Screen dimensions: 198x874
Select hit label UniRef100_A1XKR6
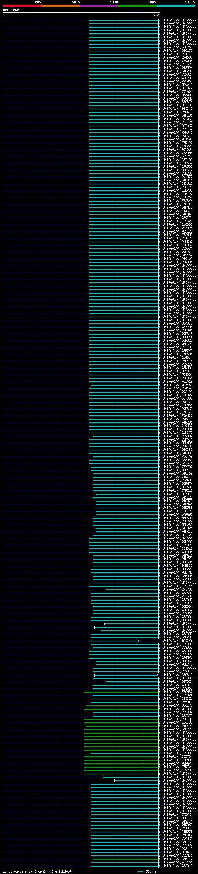click(x=178, y=238)
